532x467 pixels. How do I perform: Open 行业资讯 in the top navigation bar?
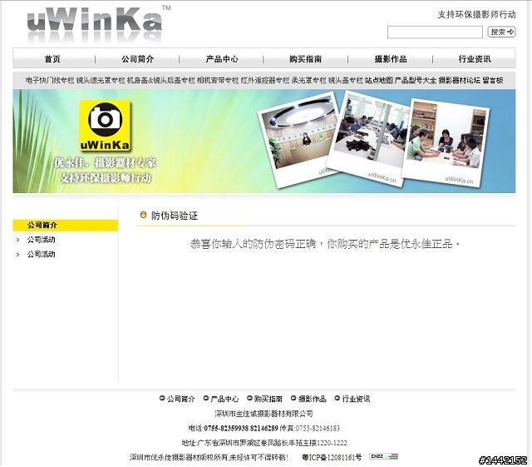475,59
